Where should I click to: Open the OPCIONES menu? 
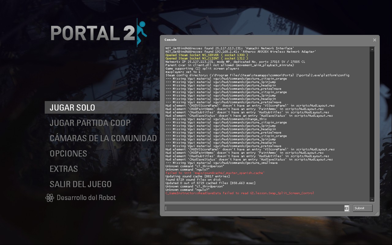tap(68, 153)
